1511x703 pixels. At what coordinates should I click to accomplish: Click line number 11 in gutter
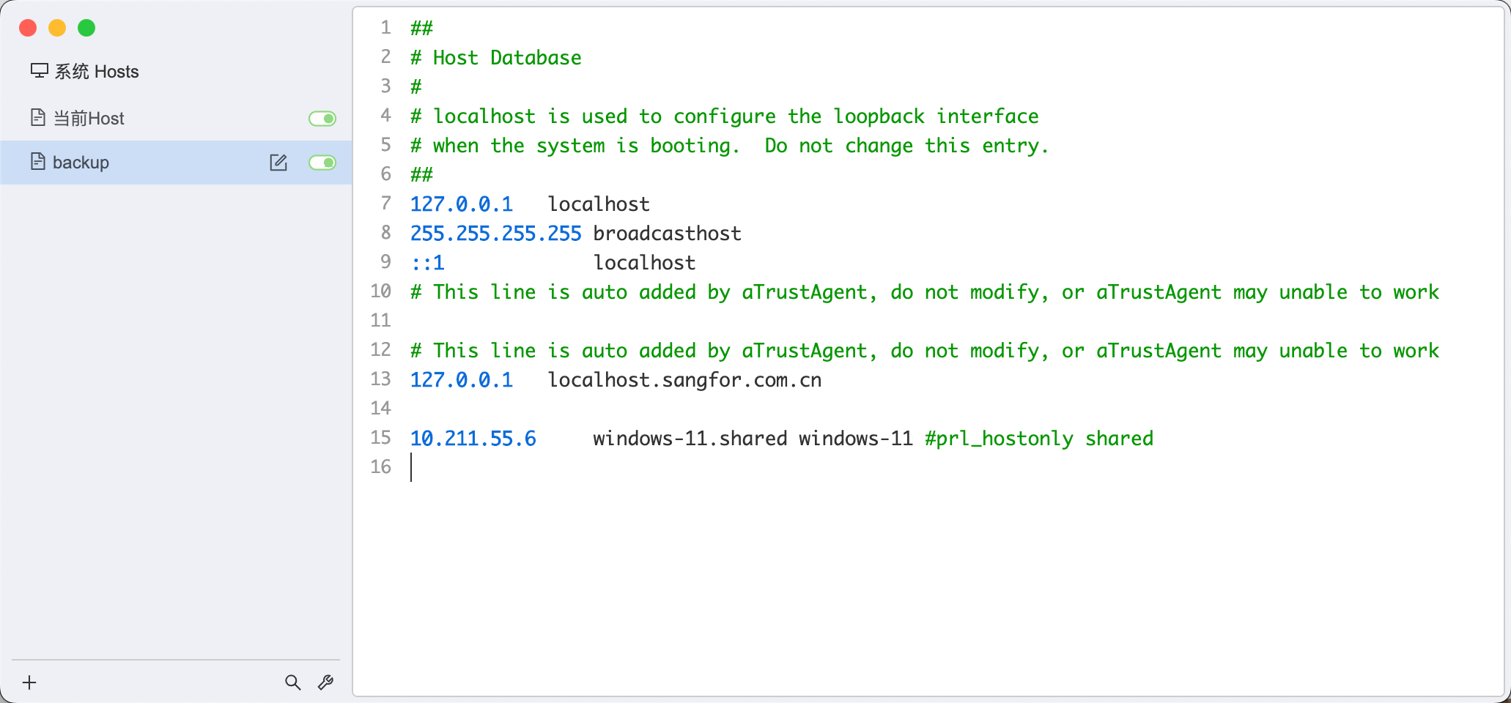pos(381,321)
